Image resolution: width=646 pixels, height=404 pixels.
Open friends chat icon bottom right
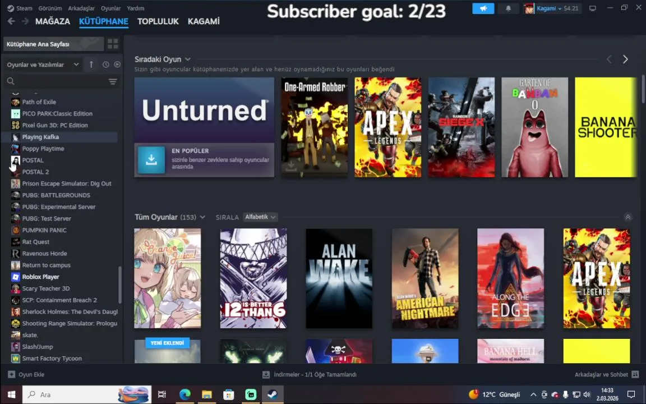635,374
